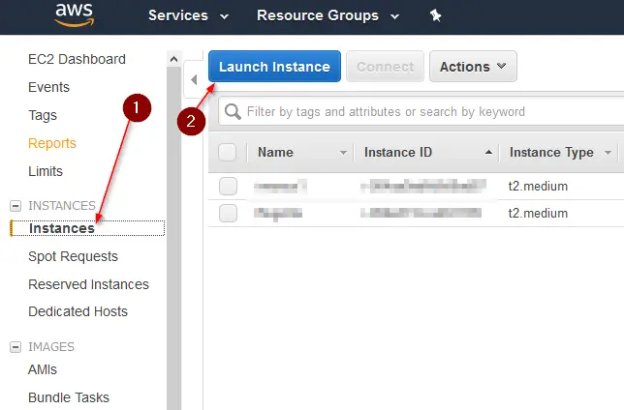
Task: Click the sidebar vertical scrollbar track
Action: [173, 239]
